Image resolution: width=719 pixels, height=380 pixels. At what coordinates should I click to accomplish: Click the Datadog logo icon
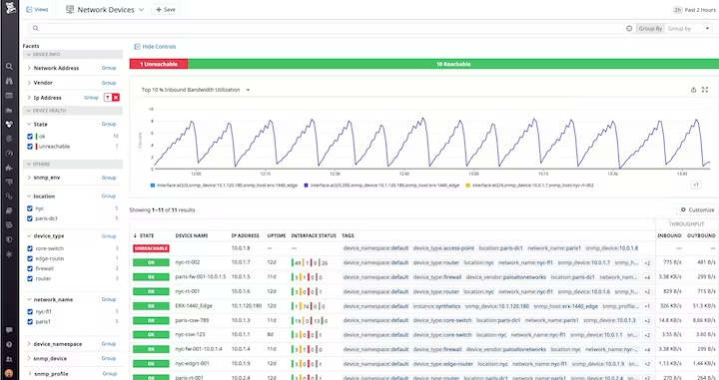click(9, 7)
